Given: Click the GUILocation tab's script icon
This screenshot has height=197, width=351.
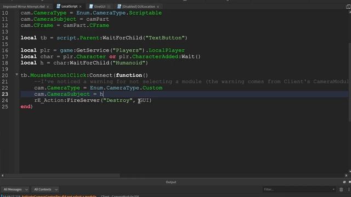Looking at the screenshot, I should (120, 6).
